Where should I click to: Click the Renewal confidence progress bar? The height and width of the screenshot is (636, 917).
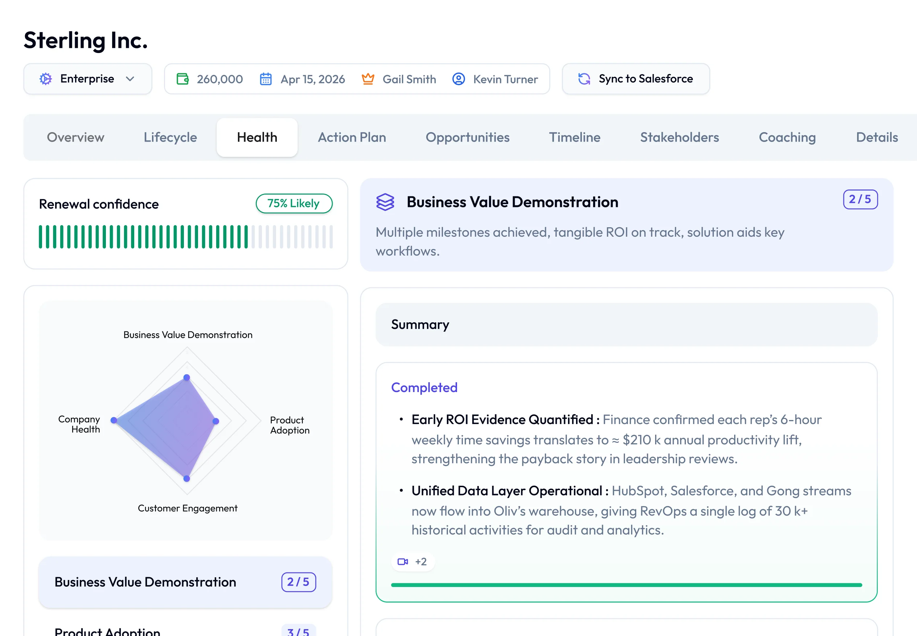[x=186, y=237]
